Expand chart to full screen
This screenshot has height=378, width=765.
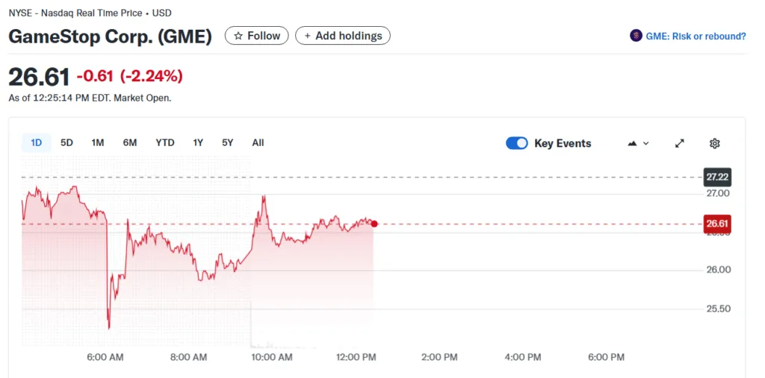coord(679,143)
